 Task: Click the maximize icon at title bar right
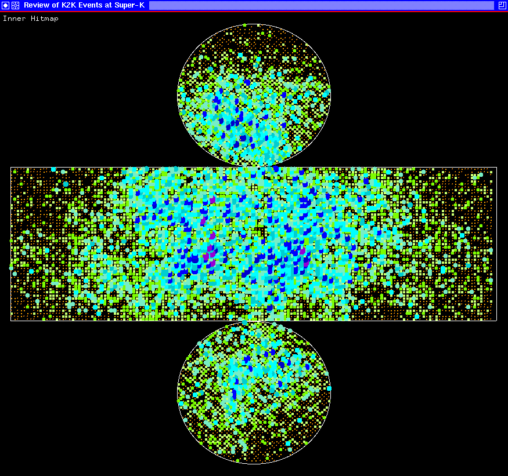[502, 5]
